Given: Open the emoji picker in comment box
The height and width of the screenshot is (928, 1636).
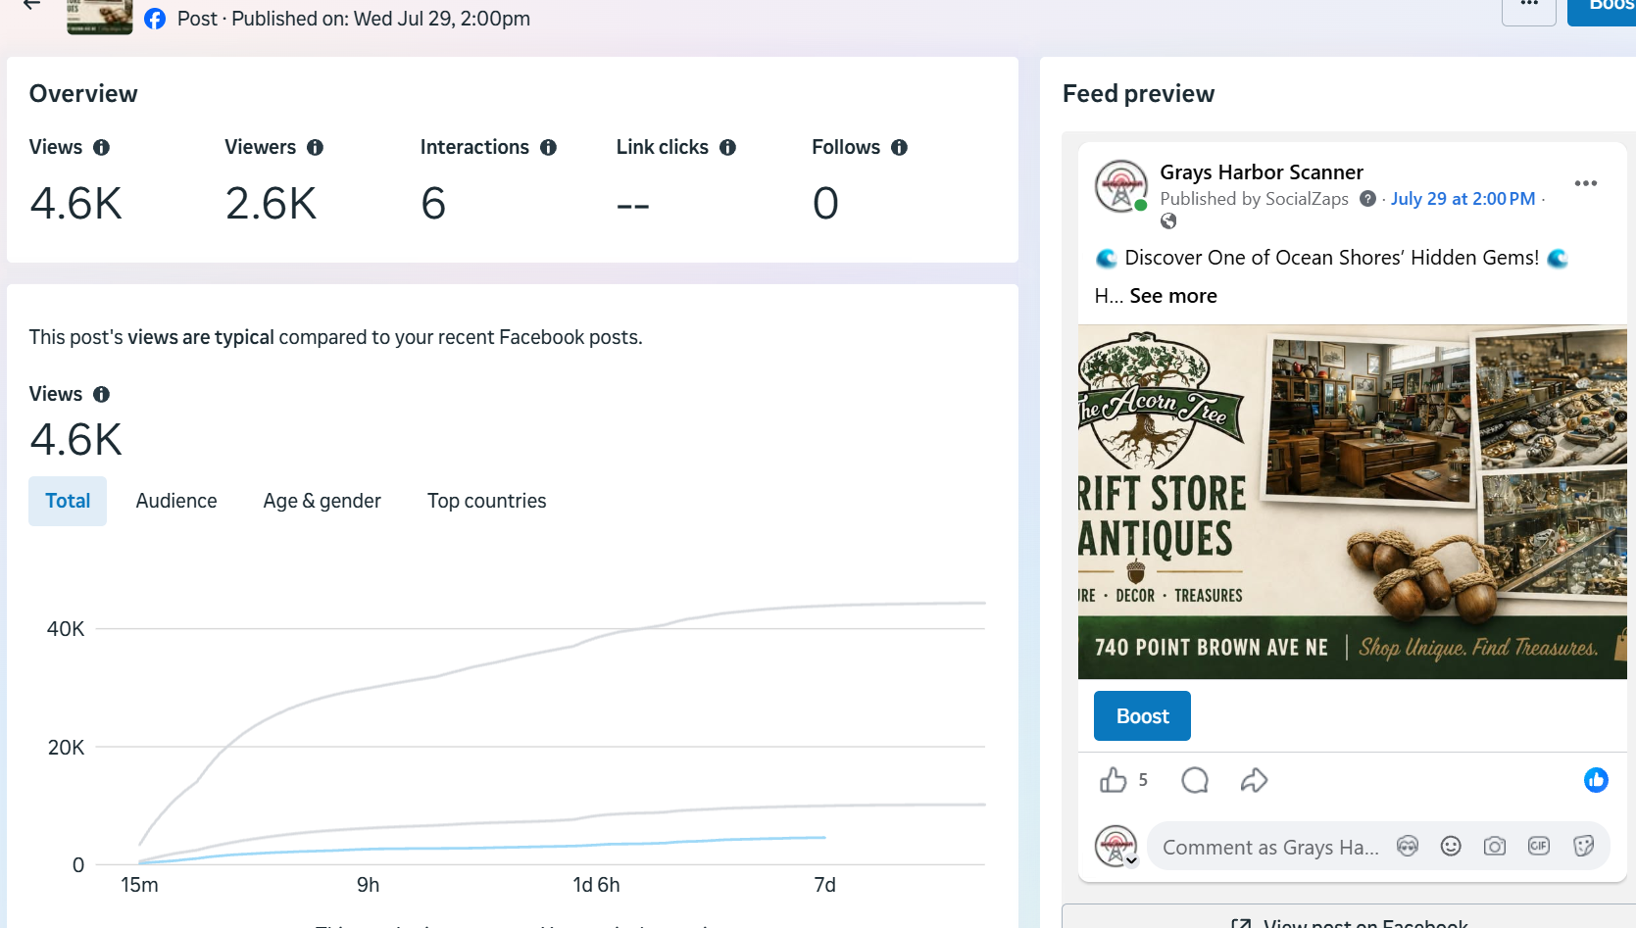Looking at the screenshot, I should point(1451,847).
